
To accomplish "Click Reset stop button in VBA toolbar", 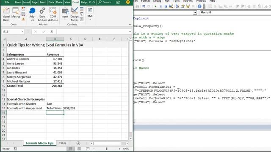I will pyautogui.click(x=166, y=6).
